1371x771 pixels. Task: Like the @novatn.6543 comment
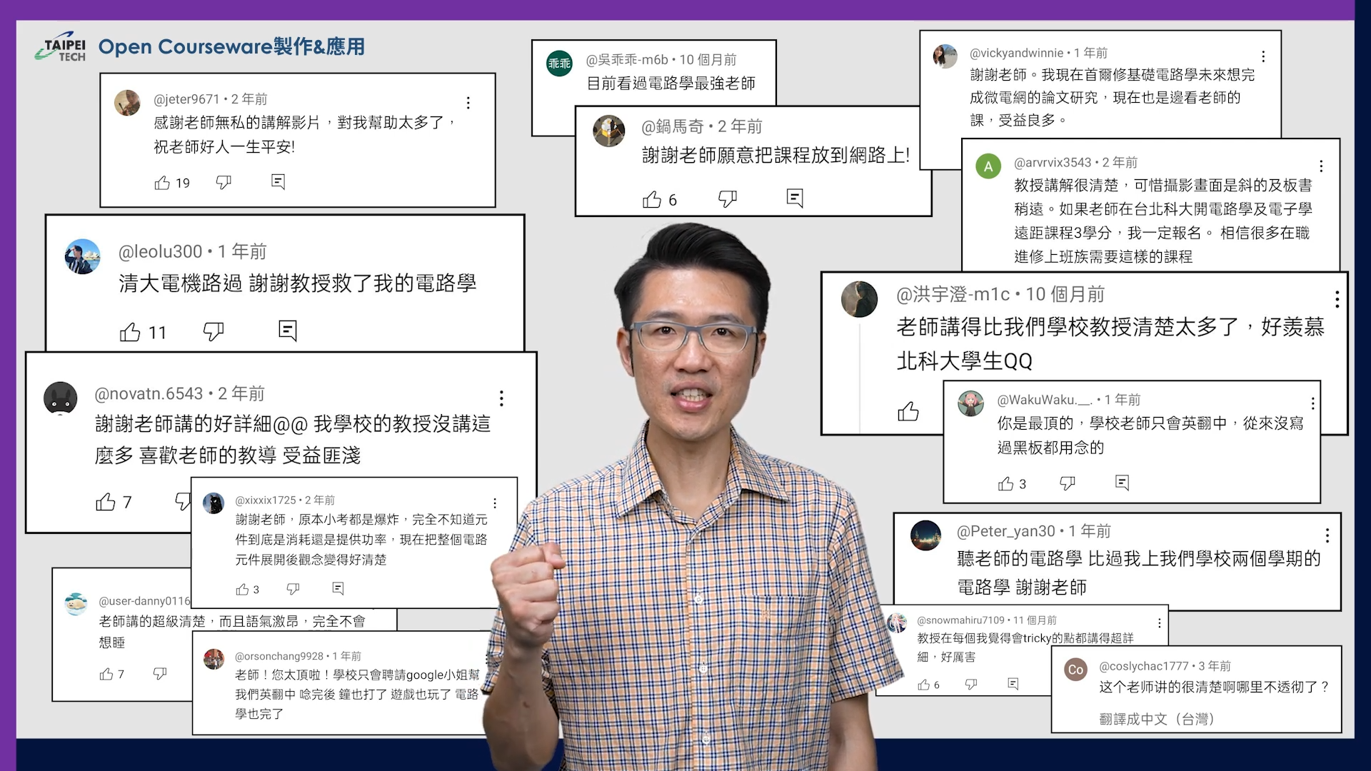tap(106, 502)
